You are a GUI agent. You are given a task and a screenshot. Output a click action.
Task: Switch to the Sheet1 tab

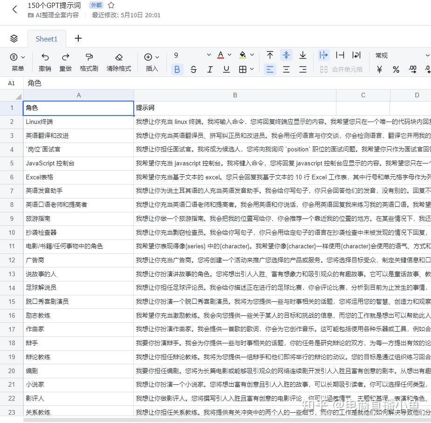[x=47, y=39]
